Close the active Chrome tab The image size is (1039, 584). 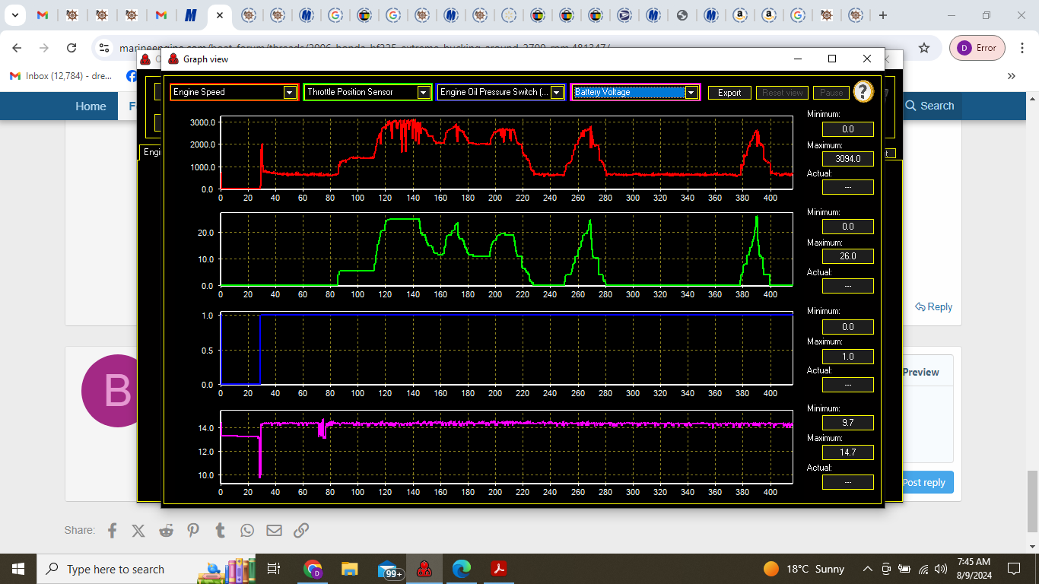pos(219,15)
